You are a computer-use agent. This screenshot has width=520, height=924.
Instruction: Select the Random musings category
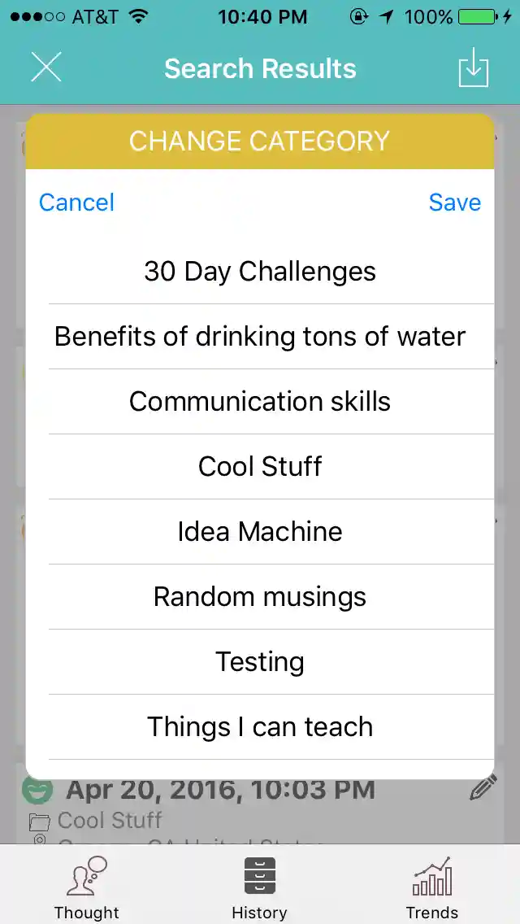coord(260,597)
